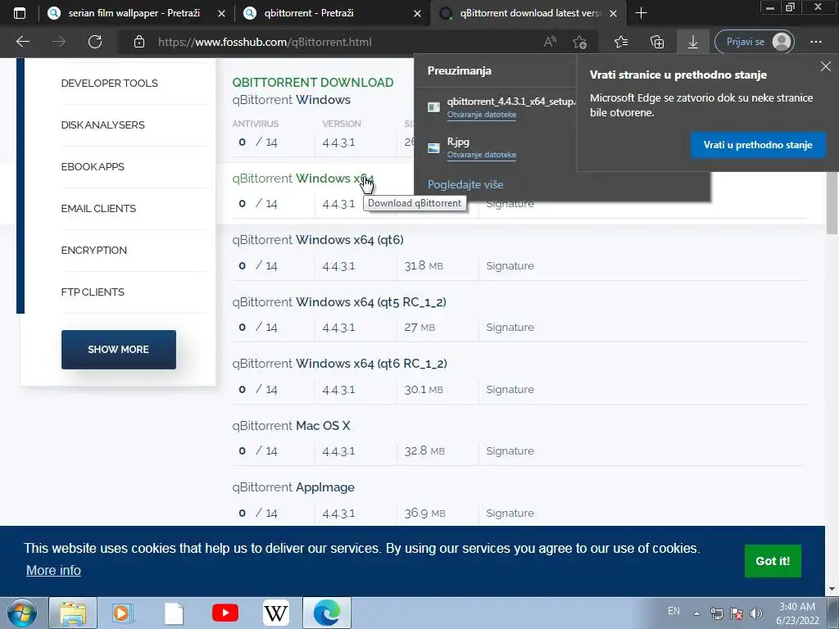
Task: Click the taskbar clock showing 3:40 AM
Action: pos(797,613)
